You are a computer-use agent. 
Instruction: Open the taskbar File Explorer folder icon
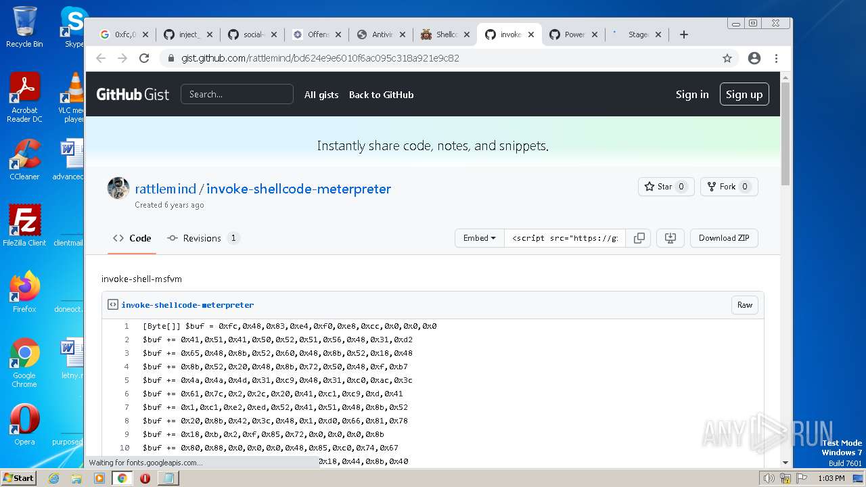click(x=76, y=478)
